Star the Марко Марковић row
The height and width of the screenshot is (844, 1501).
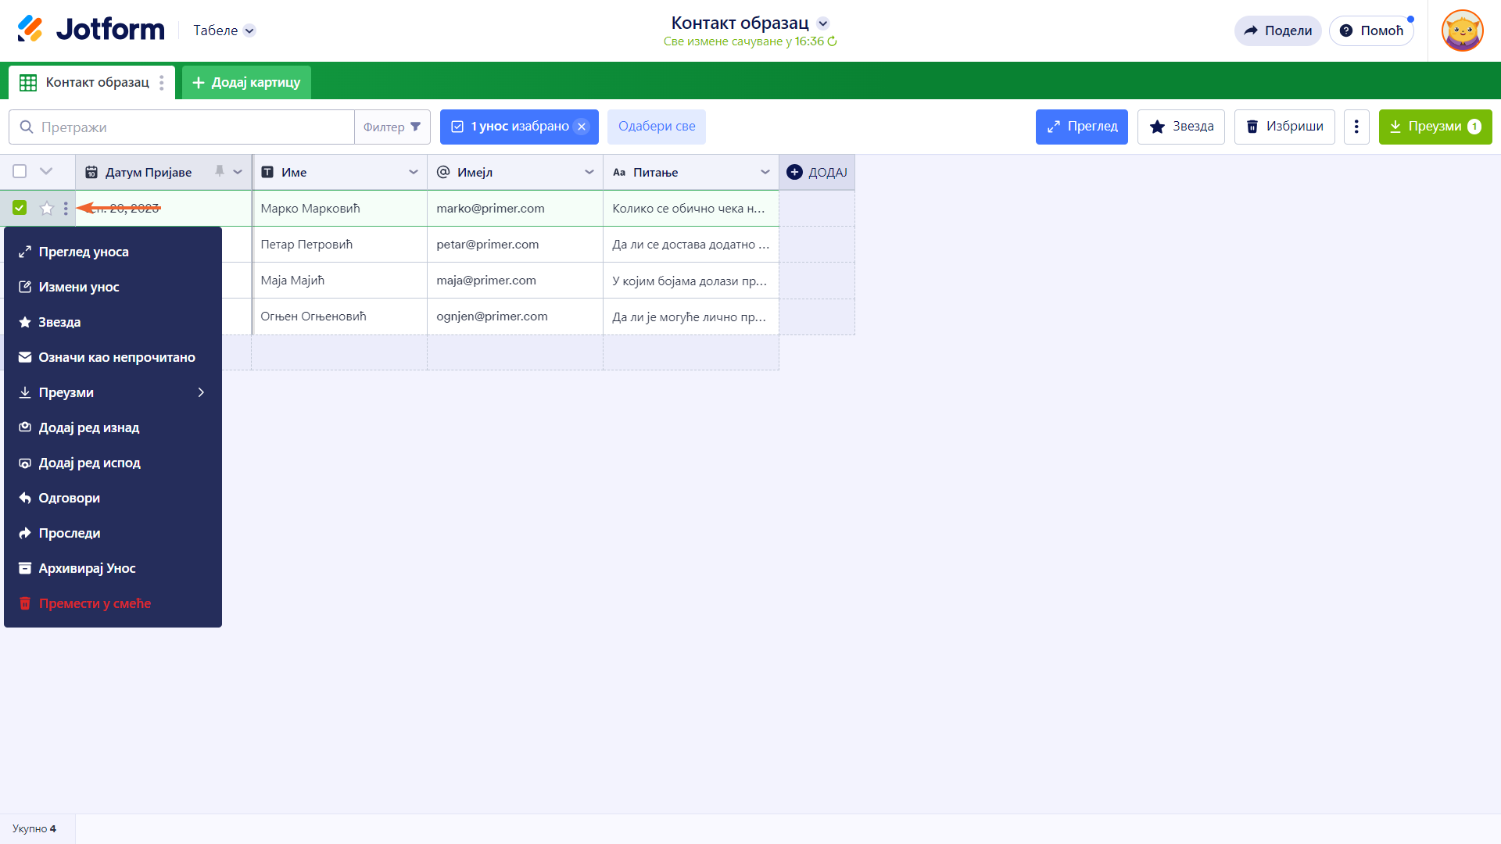[x=47, y=208]
